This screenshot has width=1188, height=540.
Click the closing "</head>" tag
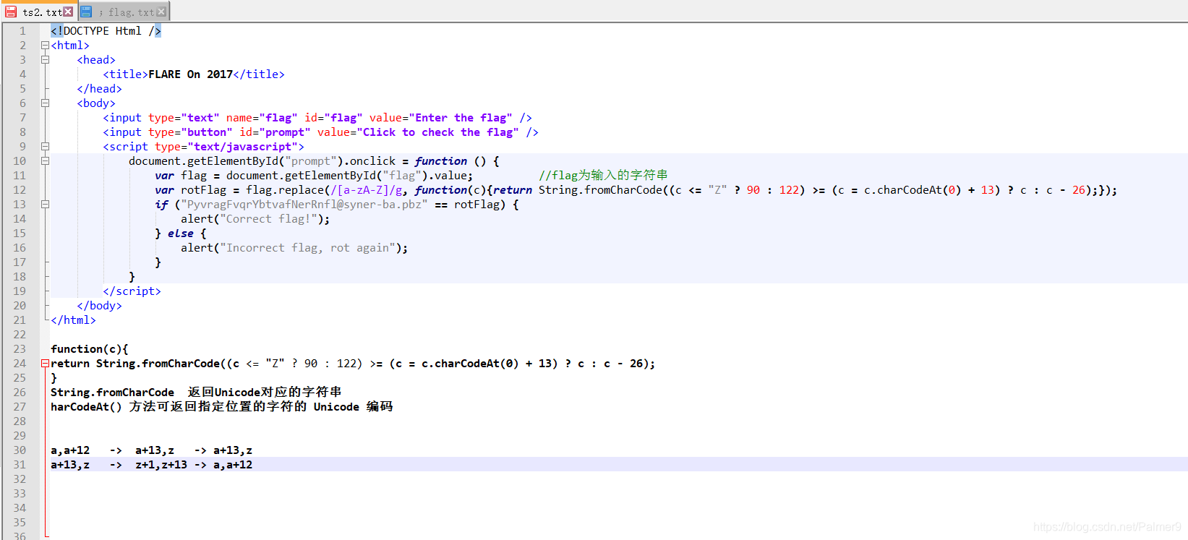pyautogui.click(x=99, y=89)
